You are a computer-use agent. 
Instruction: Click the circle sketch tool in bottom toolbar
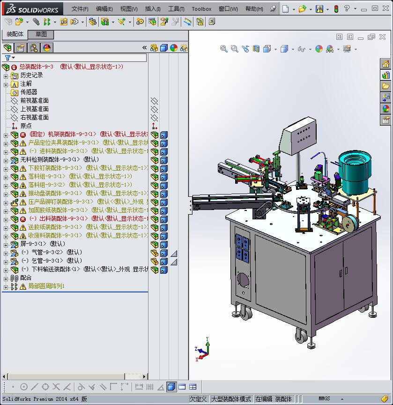point(24,387)
